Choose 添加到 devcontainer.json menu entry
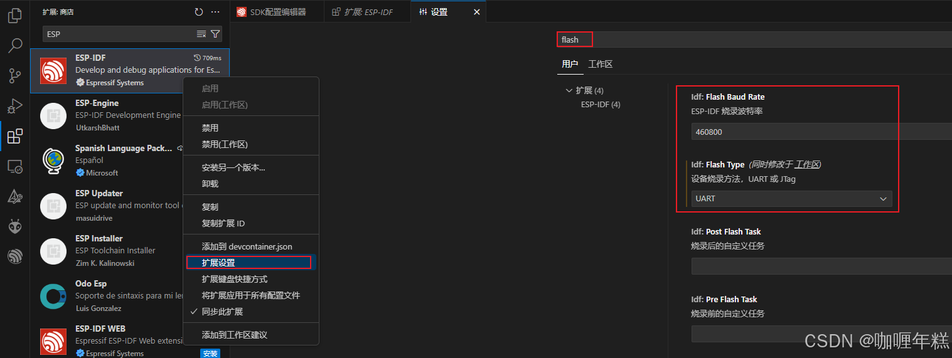952x358 pixels. click(251, 246)
